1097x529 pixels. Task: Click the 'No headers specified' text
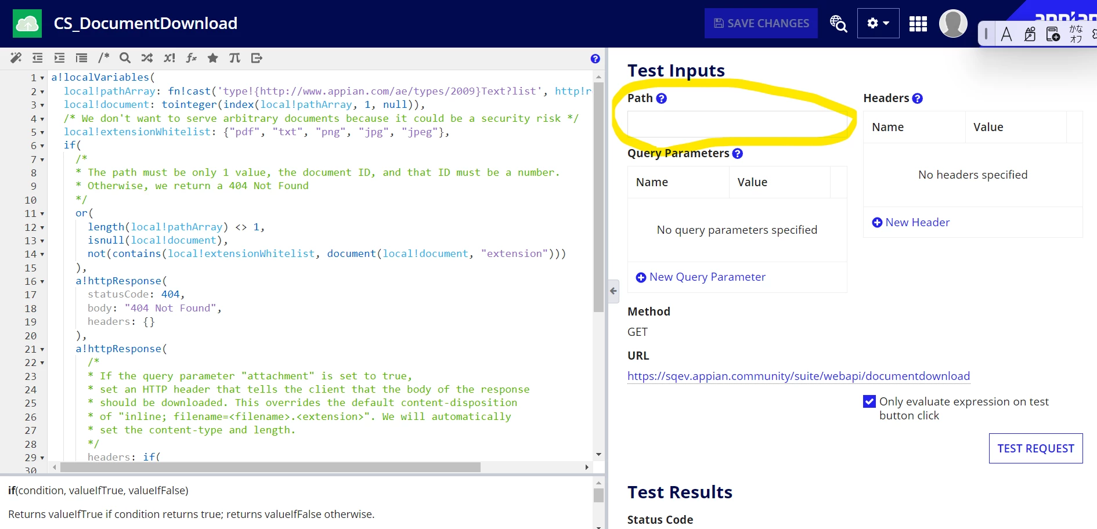(973, 175)
